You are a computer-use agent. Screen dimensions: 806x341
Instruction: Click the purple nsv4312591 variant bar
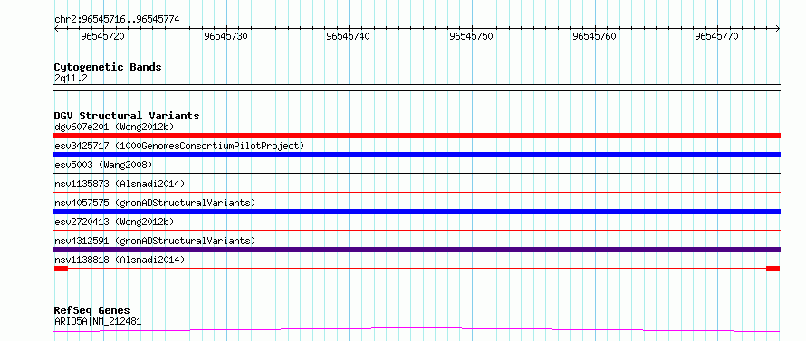[417, 250]
